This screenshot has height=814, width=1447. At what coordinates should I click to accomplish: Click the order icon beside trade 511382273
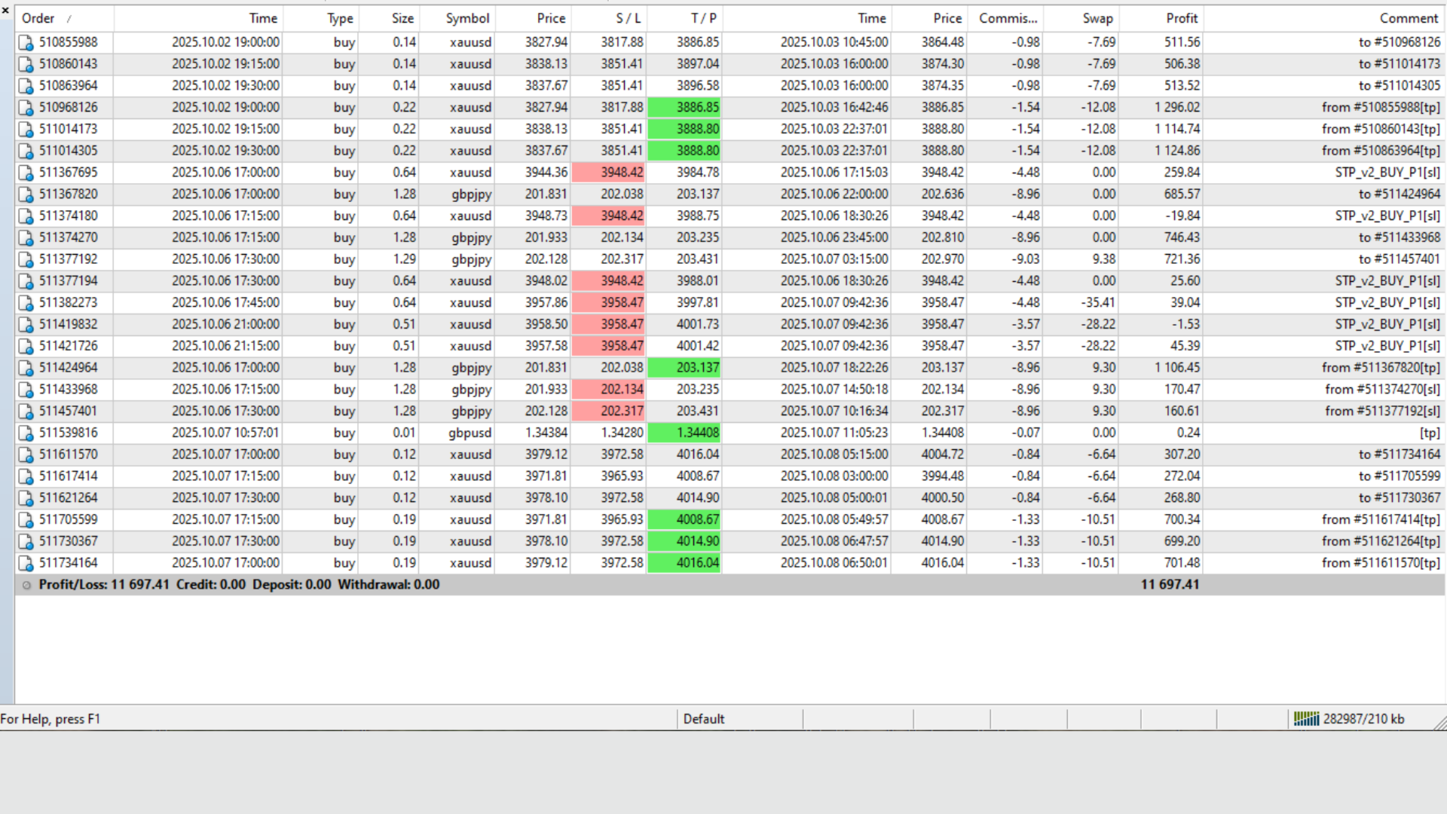tap(25, 302)
